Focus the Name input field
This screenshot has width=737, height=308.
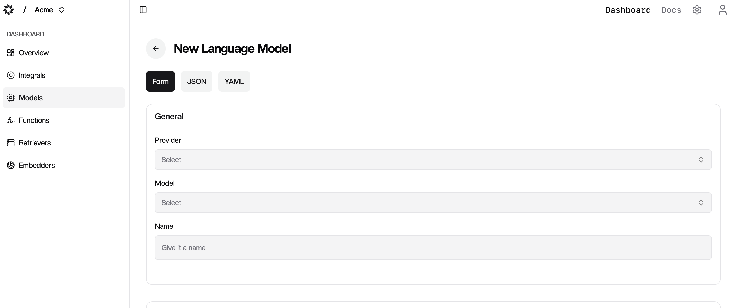[x=433, y=247]
